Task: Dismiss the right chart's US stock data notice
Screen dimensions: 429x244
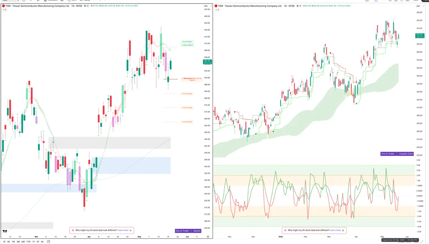Action: tap(342, 230)
